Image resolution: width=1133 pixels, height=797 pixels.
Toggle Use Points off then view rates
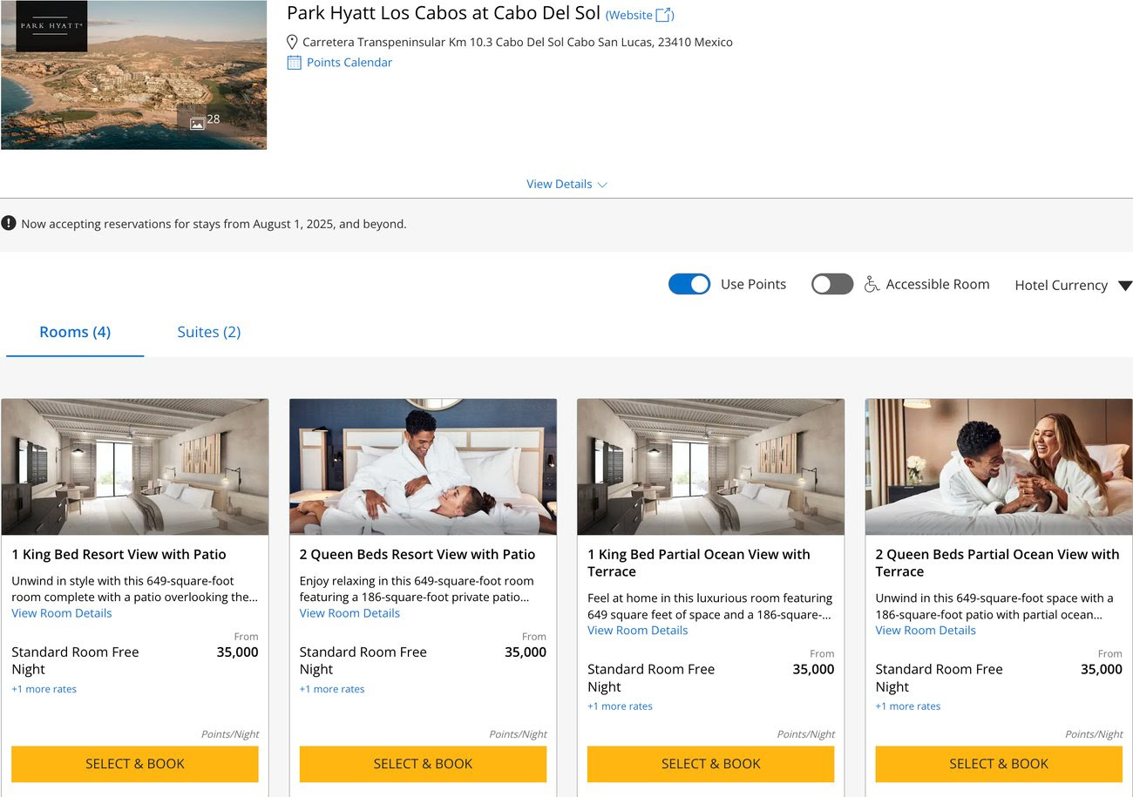click(689, 284)
